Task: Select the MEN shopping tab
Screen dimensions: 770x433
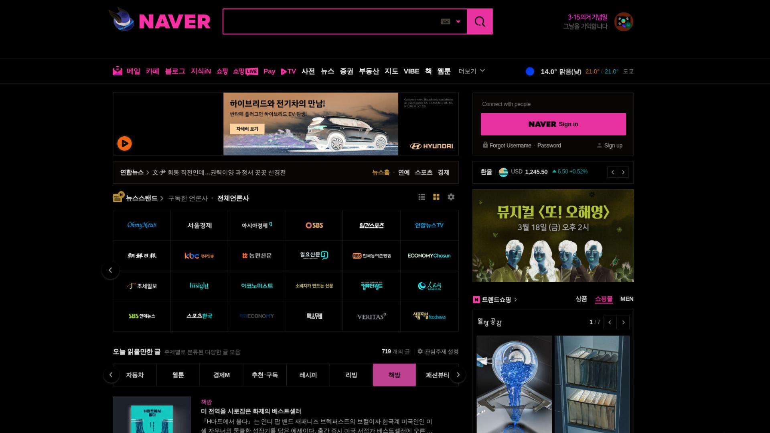Action: click(627, 299)
